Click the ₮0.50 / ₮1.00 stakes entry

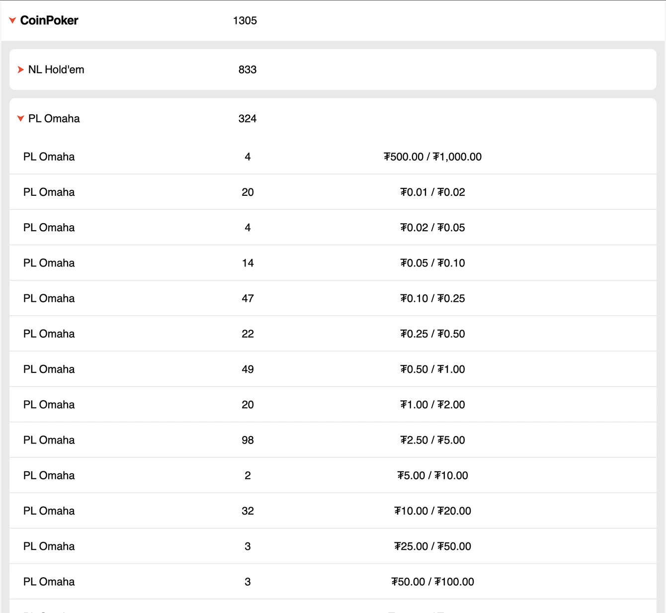pos(432,369)
